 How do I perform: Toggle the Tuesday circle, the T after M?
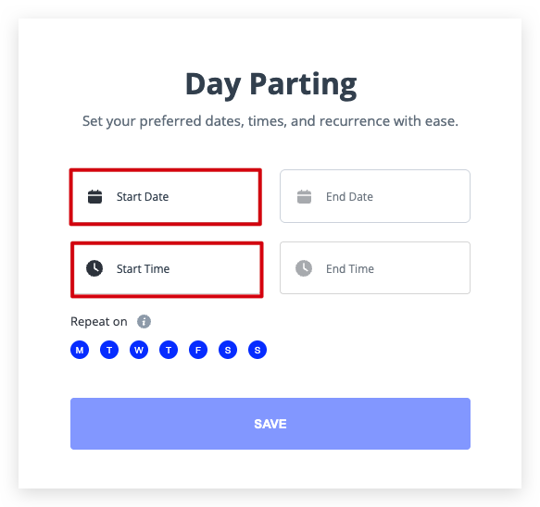109,350
